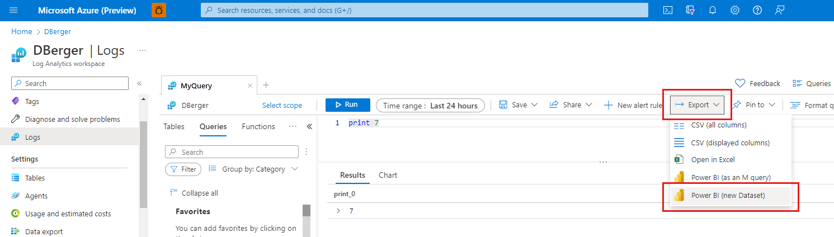Image resolution: width=834 pixels, height=237 pixels.
Task: Click the Select scope link
Action: click(x=282, y=105)
